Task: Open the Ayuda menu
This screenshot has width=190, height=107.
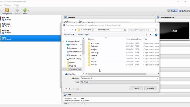Action: [16, 5]
